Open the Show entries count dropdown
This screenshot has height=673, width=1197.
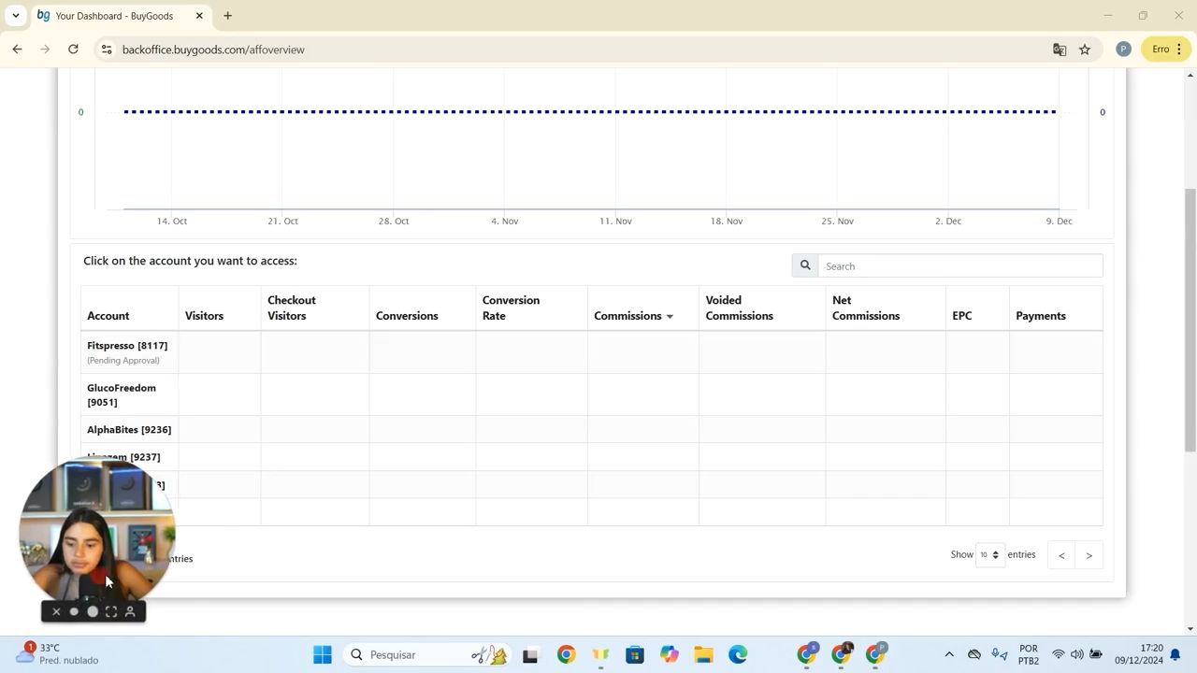pos(989,554)
